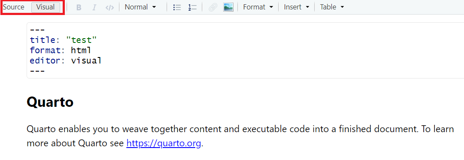Insert a numbered list

tap(192, 7)
